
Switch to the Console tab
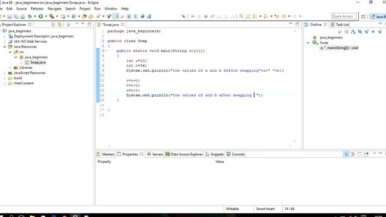(x=235, y=154)
